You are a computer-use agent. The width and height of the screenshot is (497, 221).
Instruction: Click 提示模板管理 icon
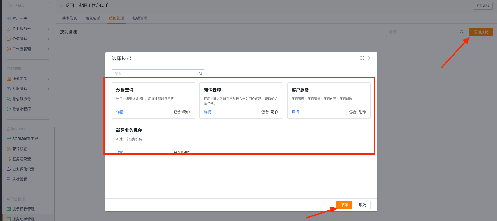9,209
